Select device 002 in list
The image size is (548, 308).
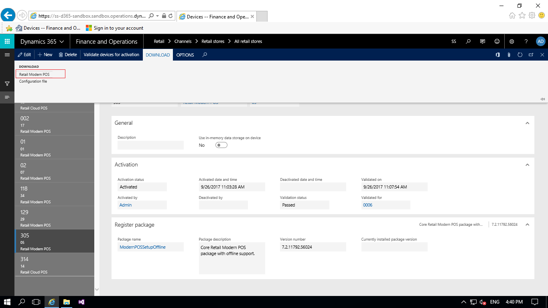(55, 124)
